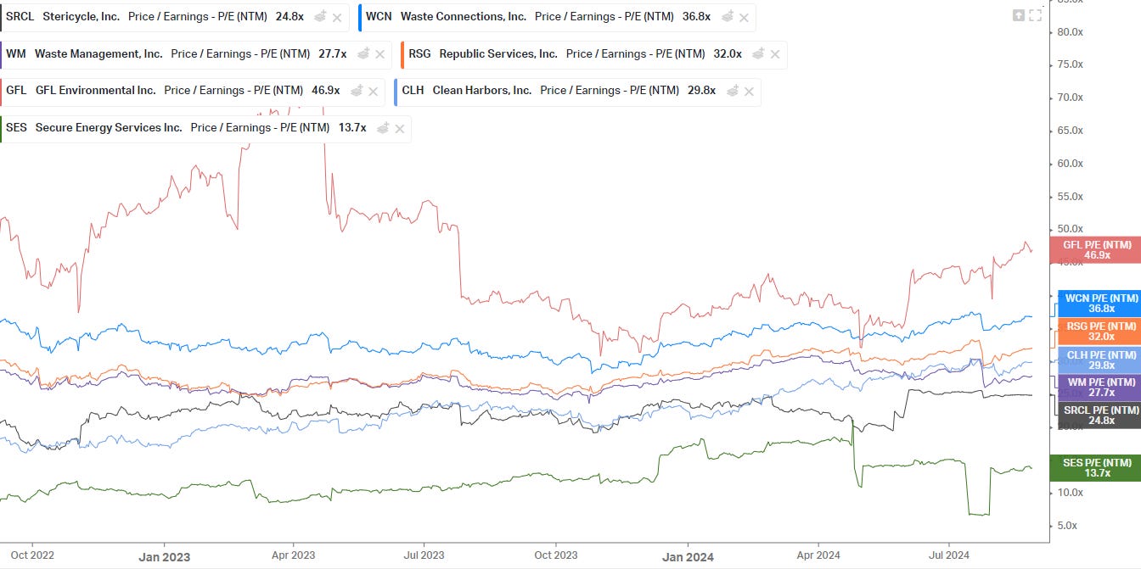Click the Waste Management, Inc. company name
The image size is (1141, 569).
tap(98, 53)
